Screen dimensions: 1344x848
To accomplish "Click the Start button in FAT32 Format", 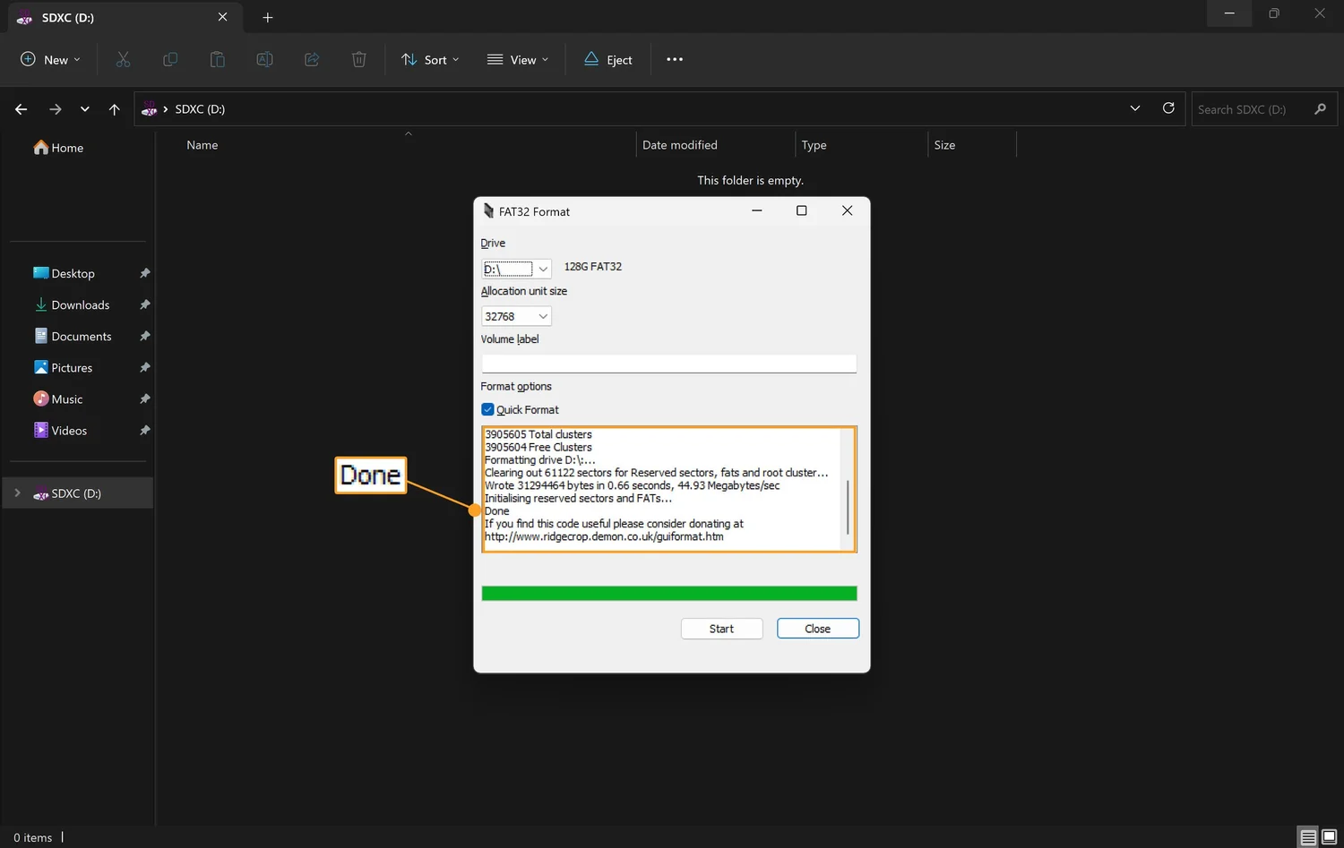I will pyautogui.click(x=721, y=628).
